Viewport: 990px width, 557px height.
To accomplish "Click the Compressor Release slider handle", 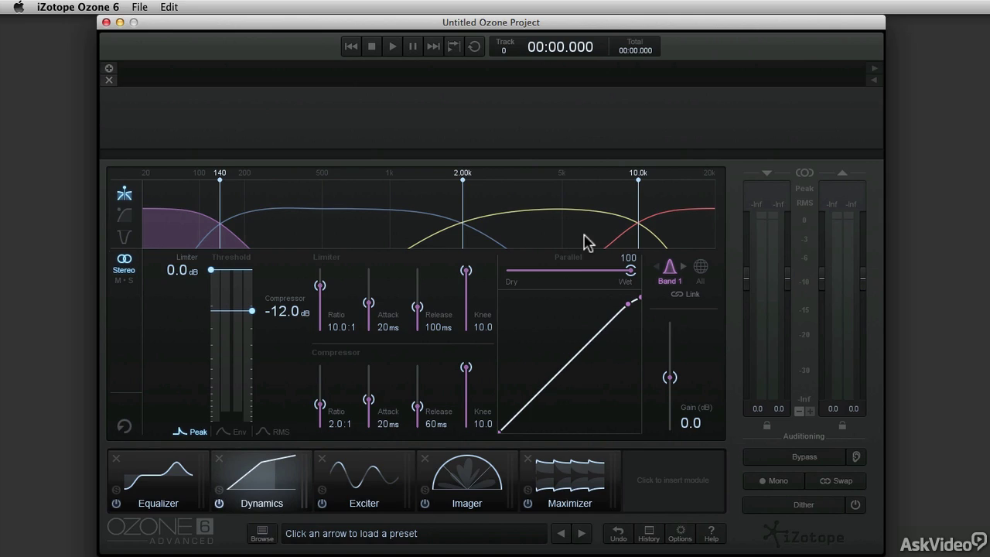I will point(417,406).
